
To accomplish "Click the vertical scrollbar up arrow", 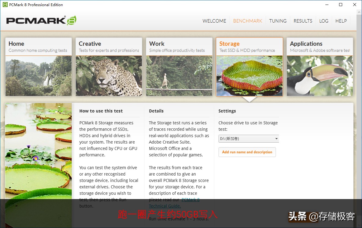I will point(359,12).
